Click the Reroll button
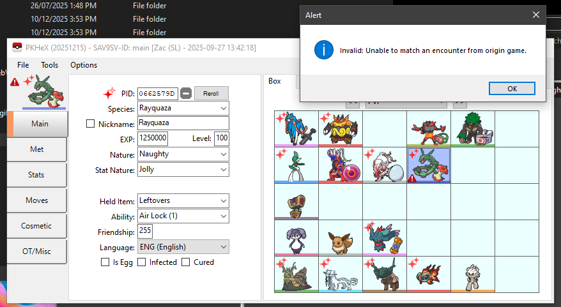Viewport: 561px width, 307px height. 211,93
